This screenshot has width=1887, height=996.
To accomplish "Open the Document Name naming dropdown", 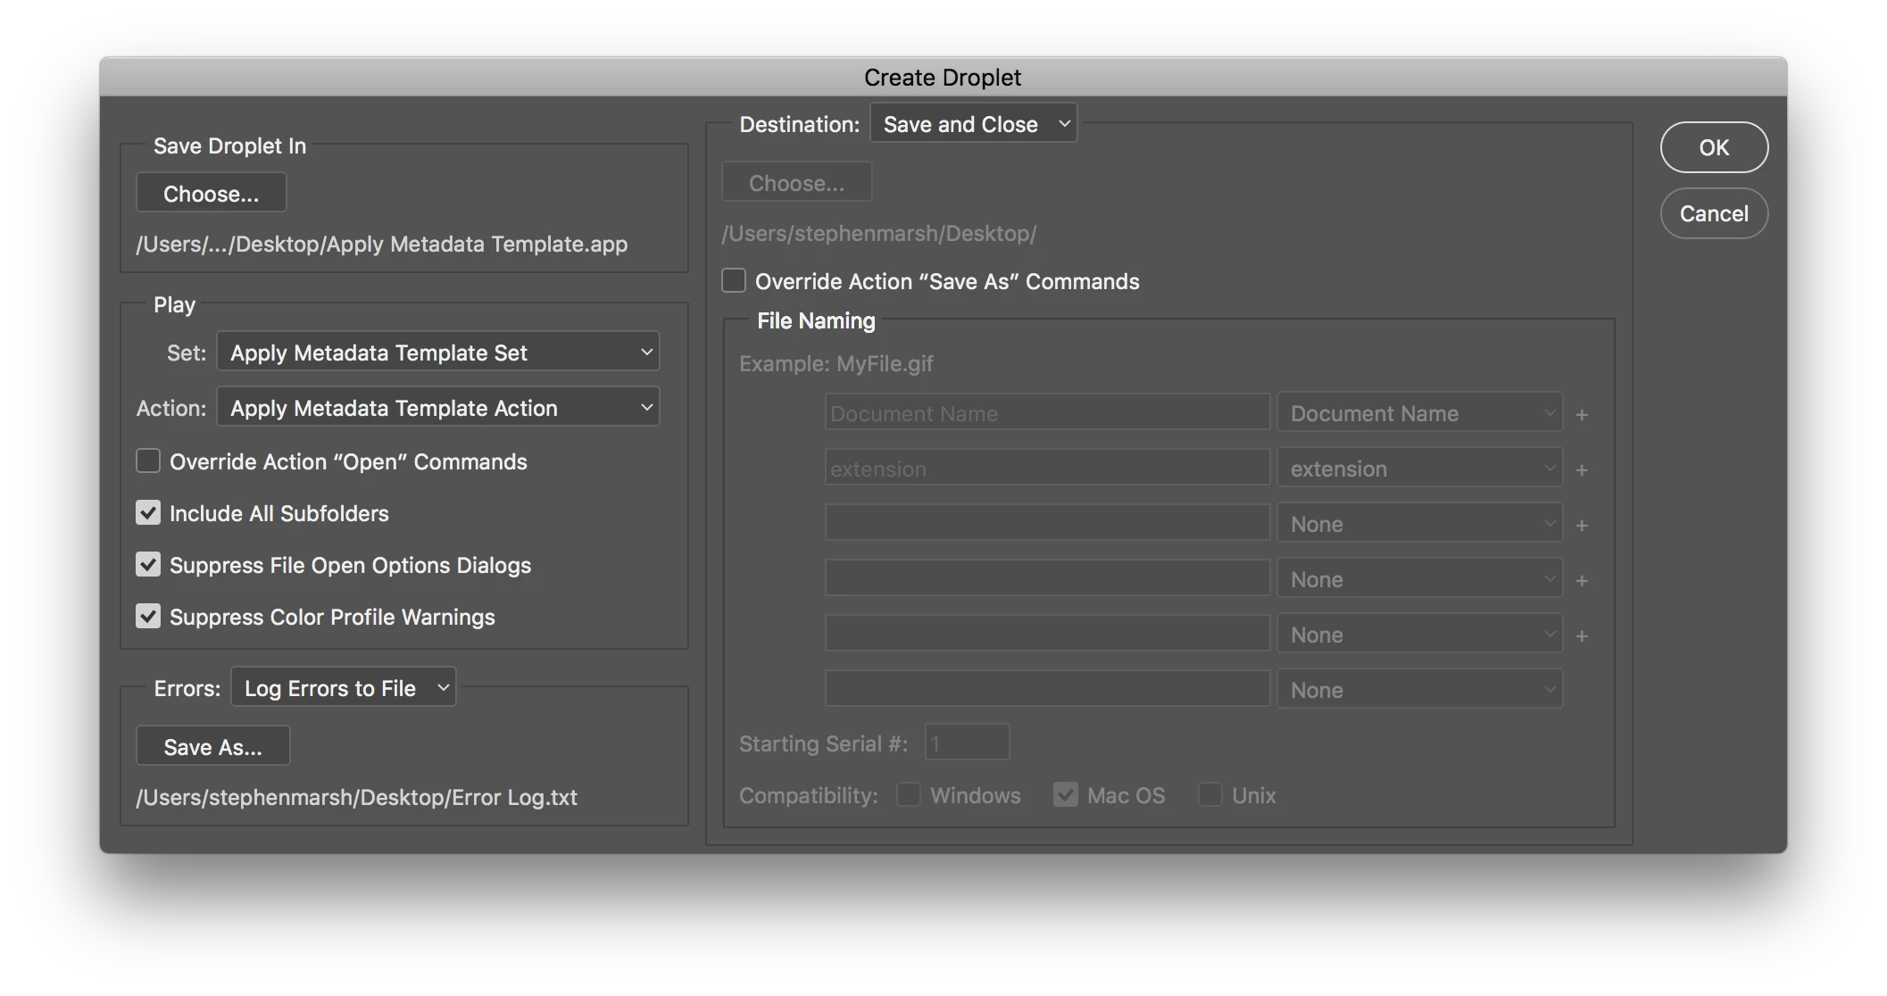I will point(1419,413).
